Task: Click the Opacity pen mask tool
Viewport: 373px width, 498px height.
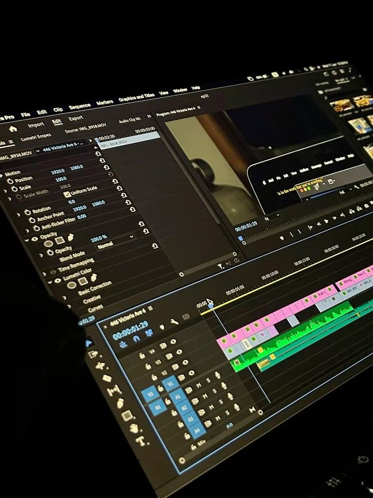Action: 70,237
